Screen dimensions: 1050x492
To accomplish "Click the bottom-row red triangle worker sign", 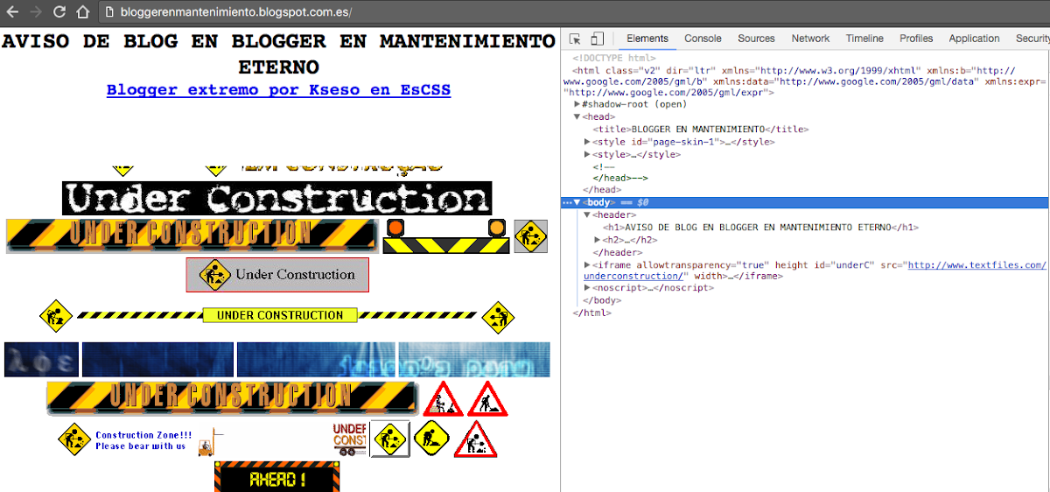I will (x=475, y=439).
